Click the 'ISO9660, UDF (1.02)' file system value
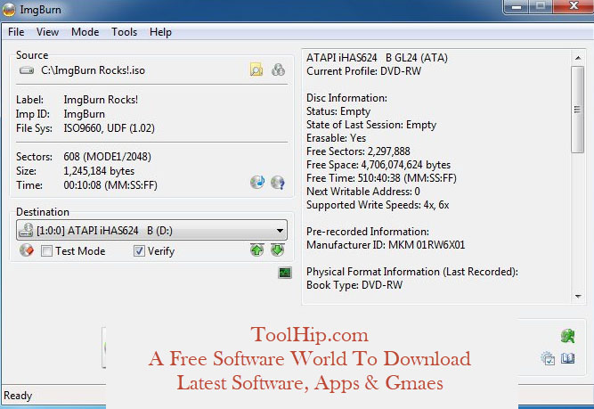594x409 pixels. 110,128
